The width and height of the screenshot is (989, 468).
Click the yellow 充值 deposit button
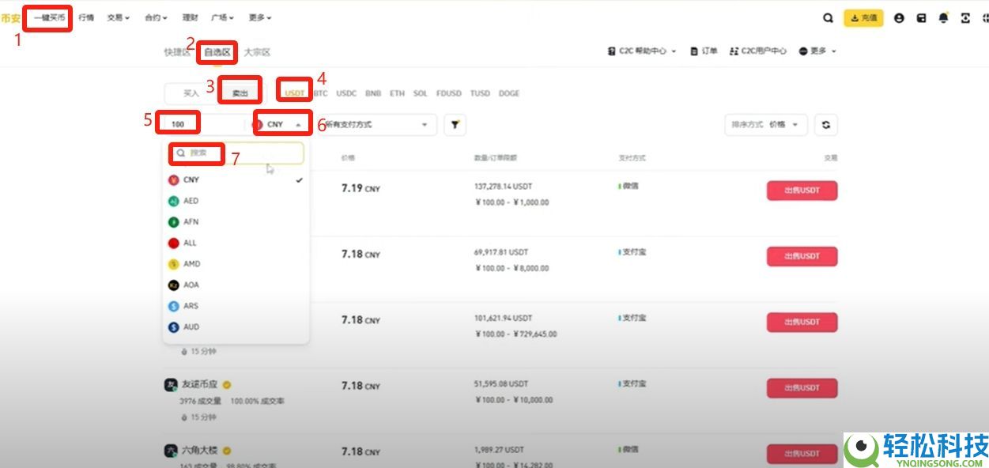[x=863, y=17]
